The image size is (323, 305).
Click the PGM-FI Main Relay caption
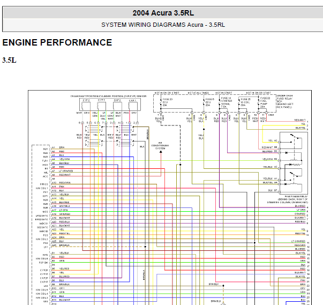(288, 199)
